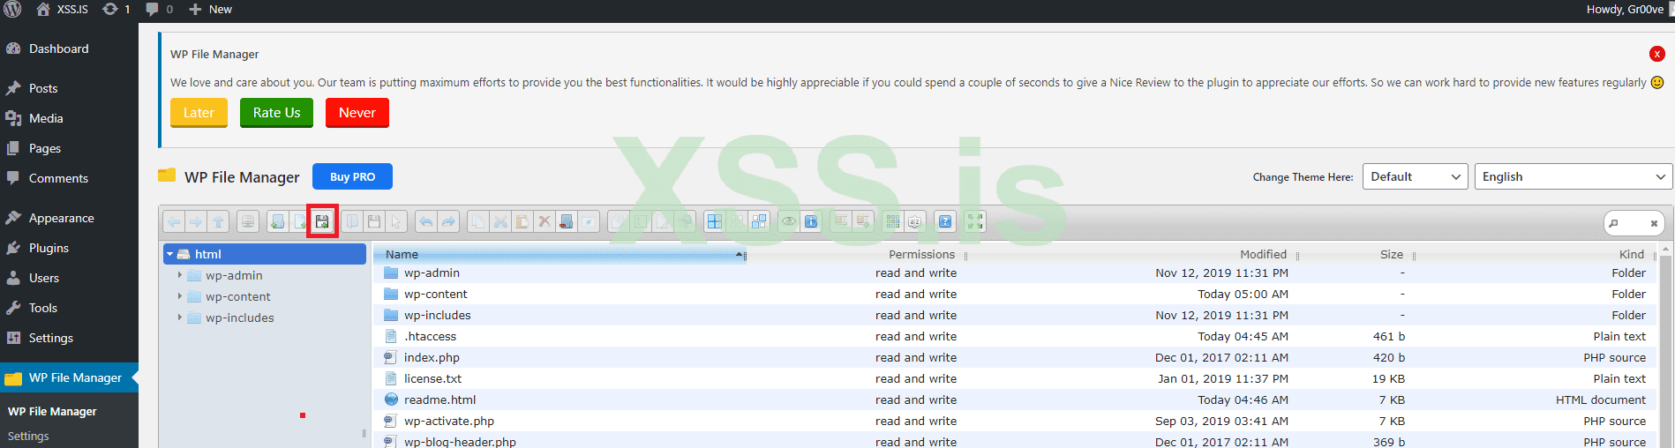Toggle fullscreen with green arrows icon

coord(974,221)
